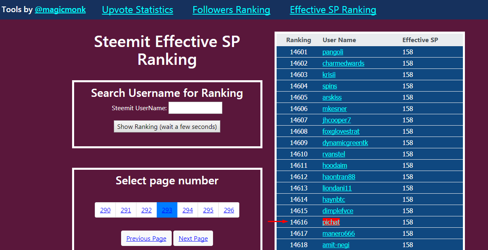
Task: Go to the Previous Page
Action: coord(146,238)
